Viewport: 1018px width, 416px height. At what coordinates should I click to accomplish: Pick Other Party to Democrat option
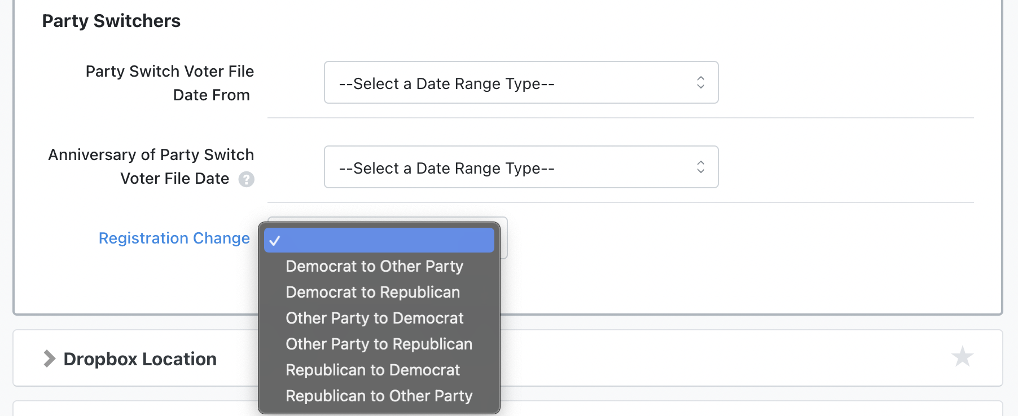374,318
